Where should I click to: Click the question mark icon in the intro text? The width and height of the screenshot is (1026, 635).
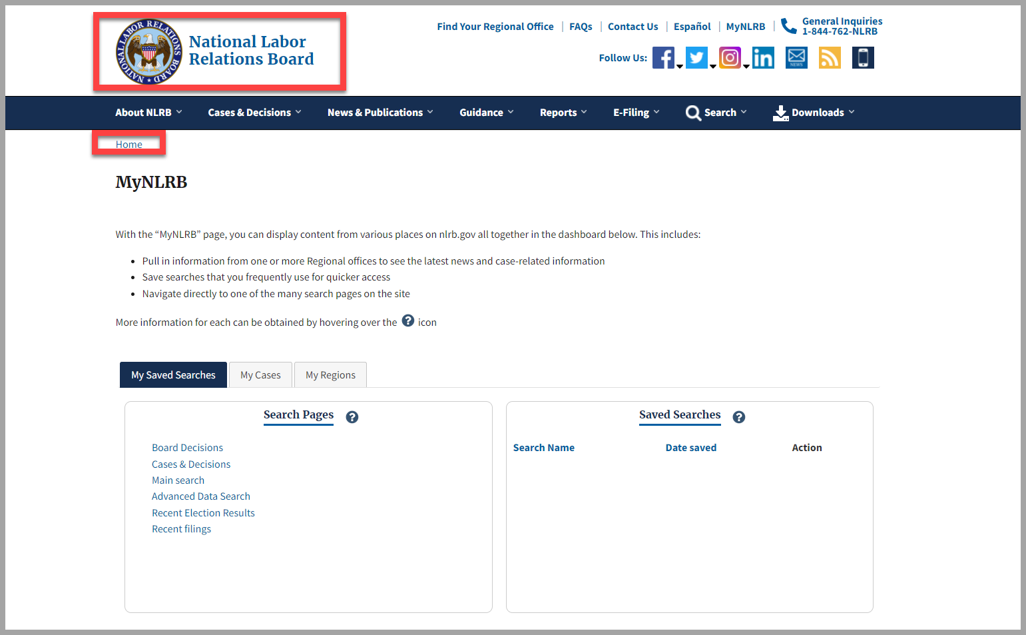click(408, 320)
